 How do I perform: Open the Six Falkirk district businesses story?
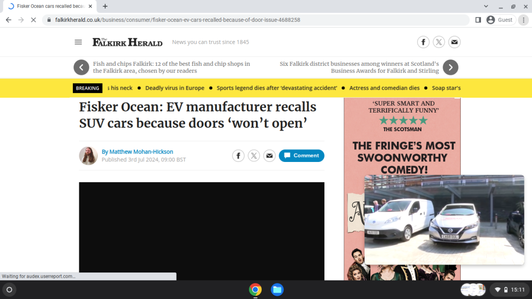click(359, 67)
